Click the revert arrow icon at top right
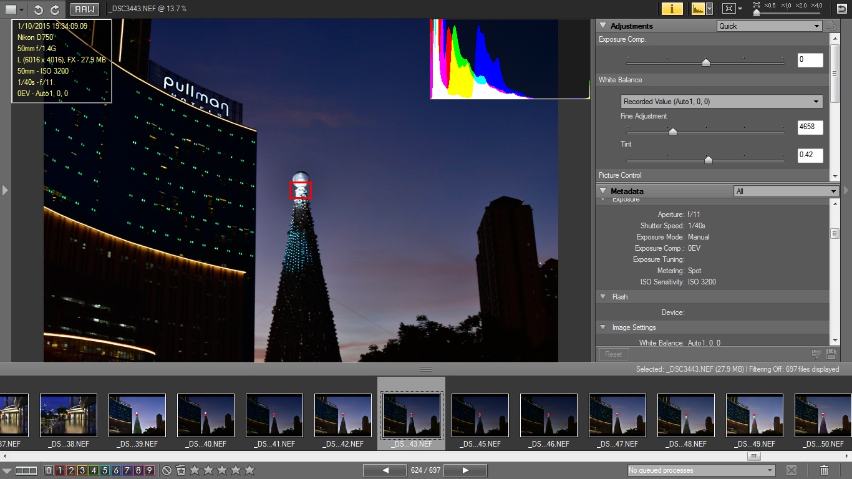The width and height of the screenshot is (852, 479). (841, 9)
